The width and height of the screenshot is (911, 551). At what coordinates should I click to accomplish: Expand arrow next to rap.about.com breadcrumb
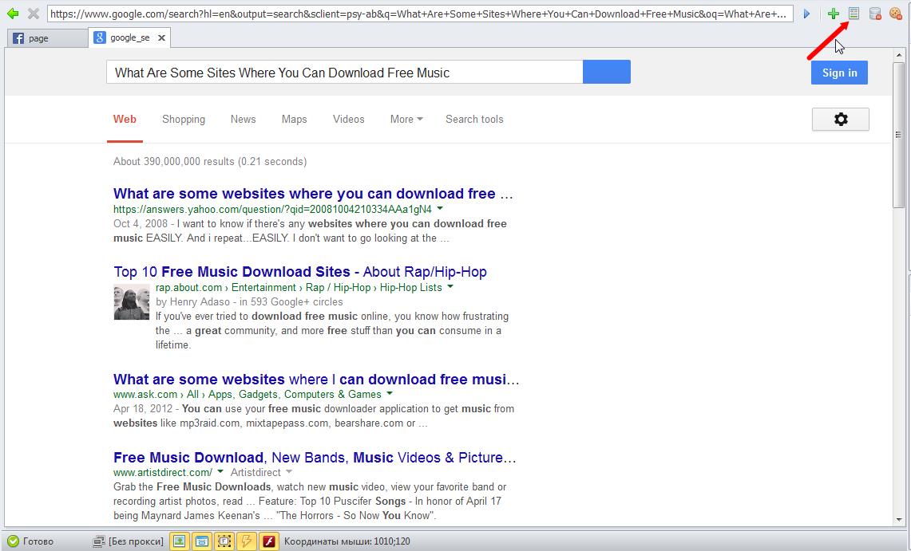[450, 286]
